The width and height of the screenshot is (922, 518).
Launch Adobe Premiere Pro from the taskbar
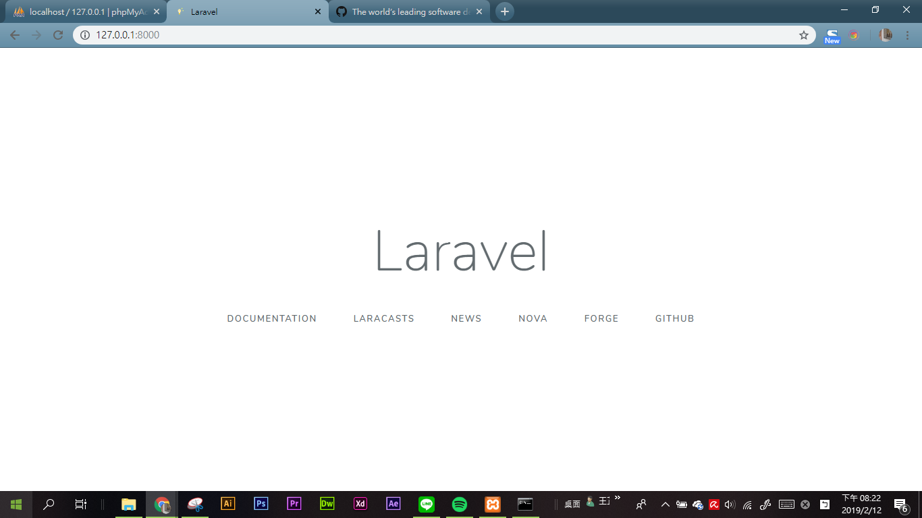(x=294, y=504)
